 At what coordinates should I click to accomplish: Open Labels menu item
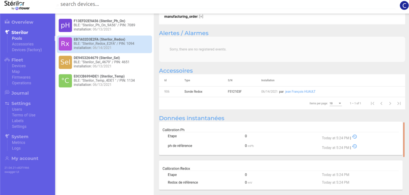coord(18,121)
